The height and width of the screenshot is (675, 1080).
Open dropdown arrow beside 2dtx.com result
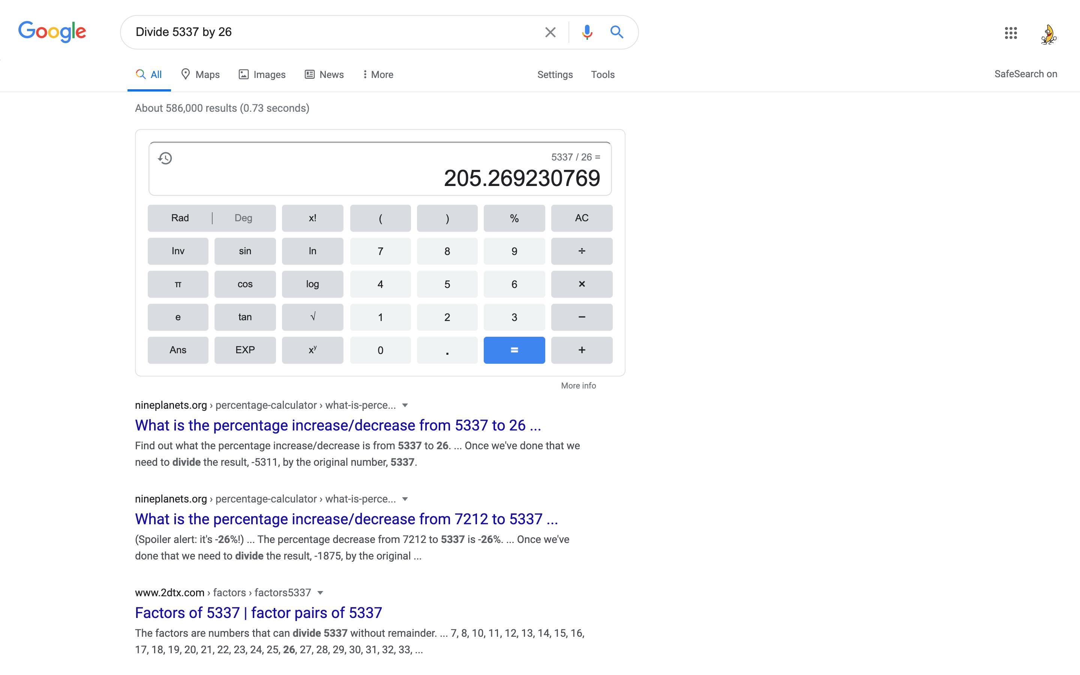tap(320, 593)
